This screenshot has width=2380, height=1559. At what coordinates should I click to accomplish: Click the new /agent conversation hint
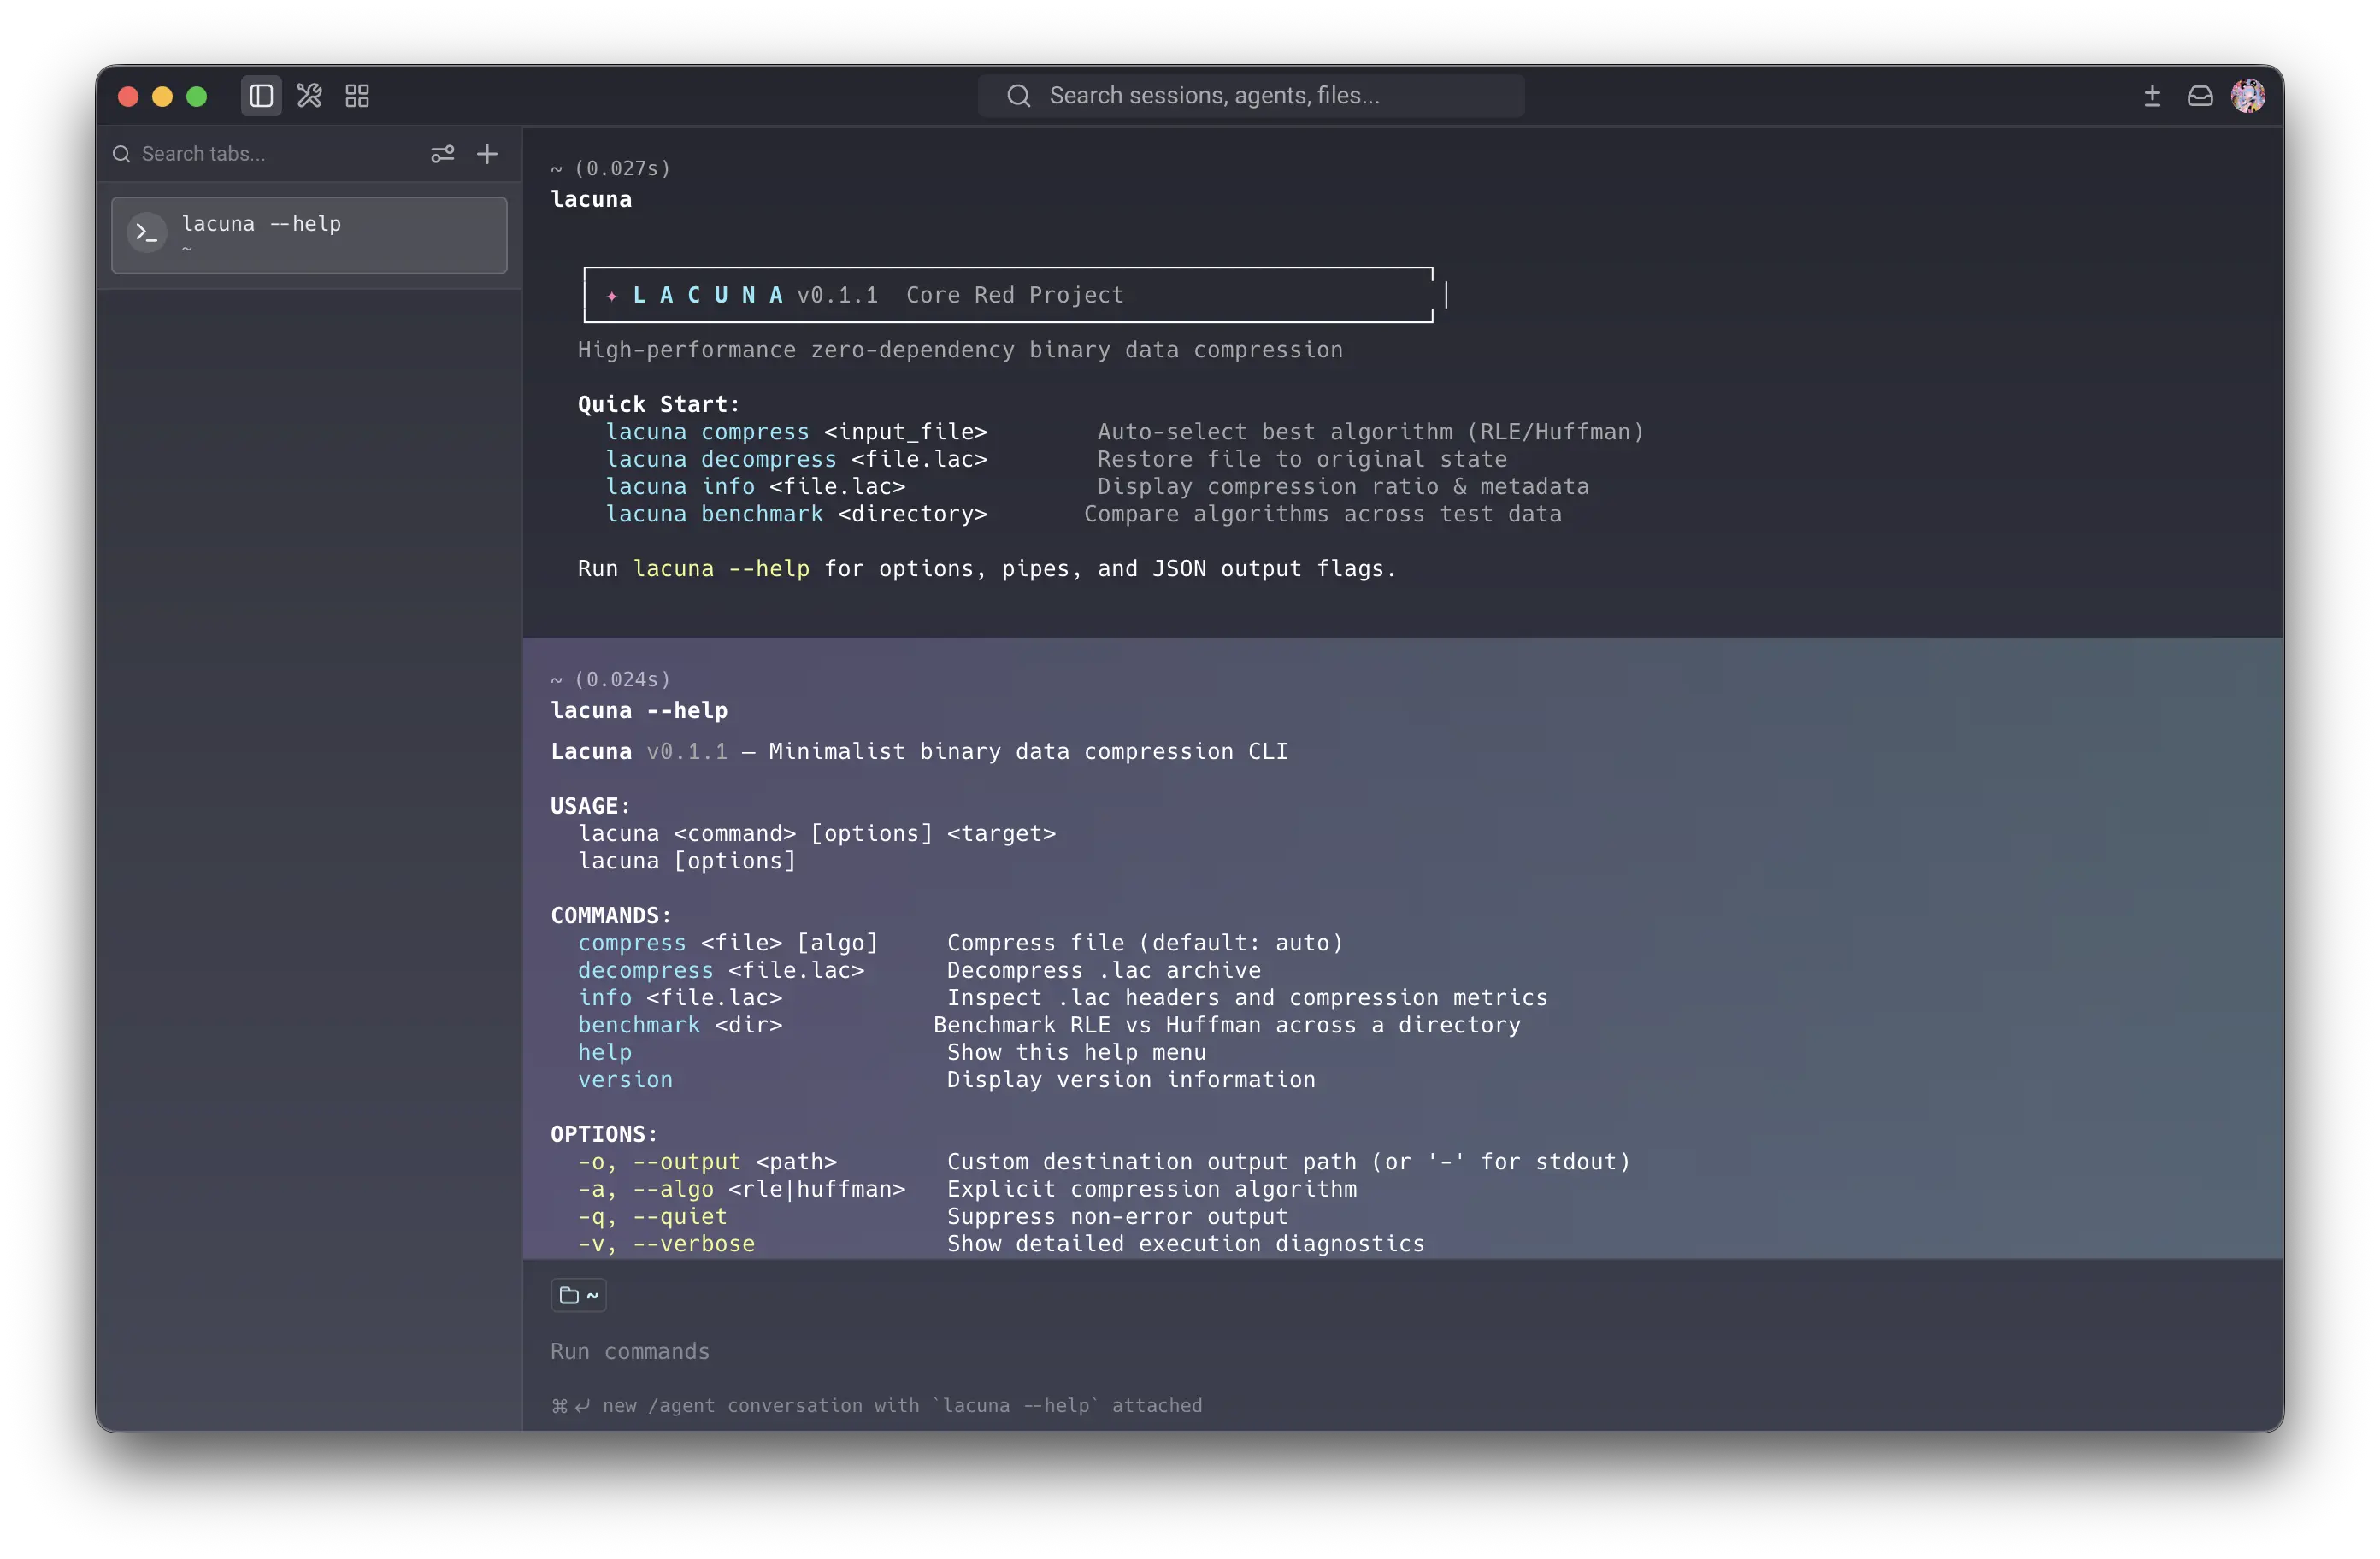click(x=876, y=1405)
